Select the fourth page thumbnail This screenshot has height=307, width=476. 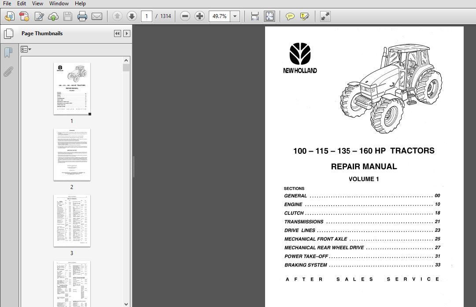pos(72,284)
